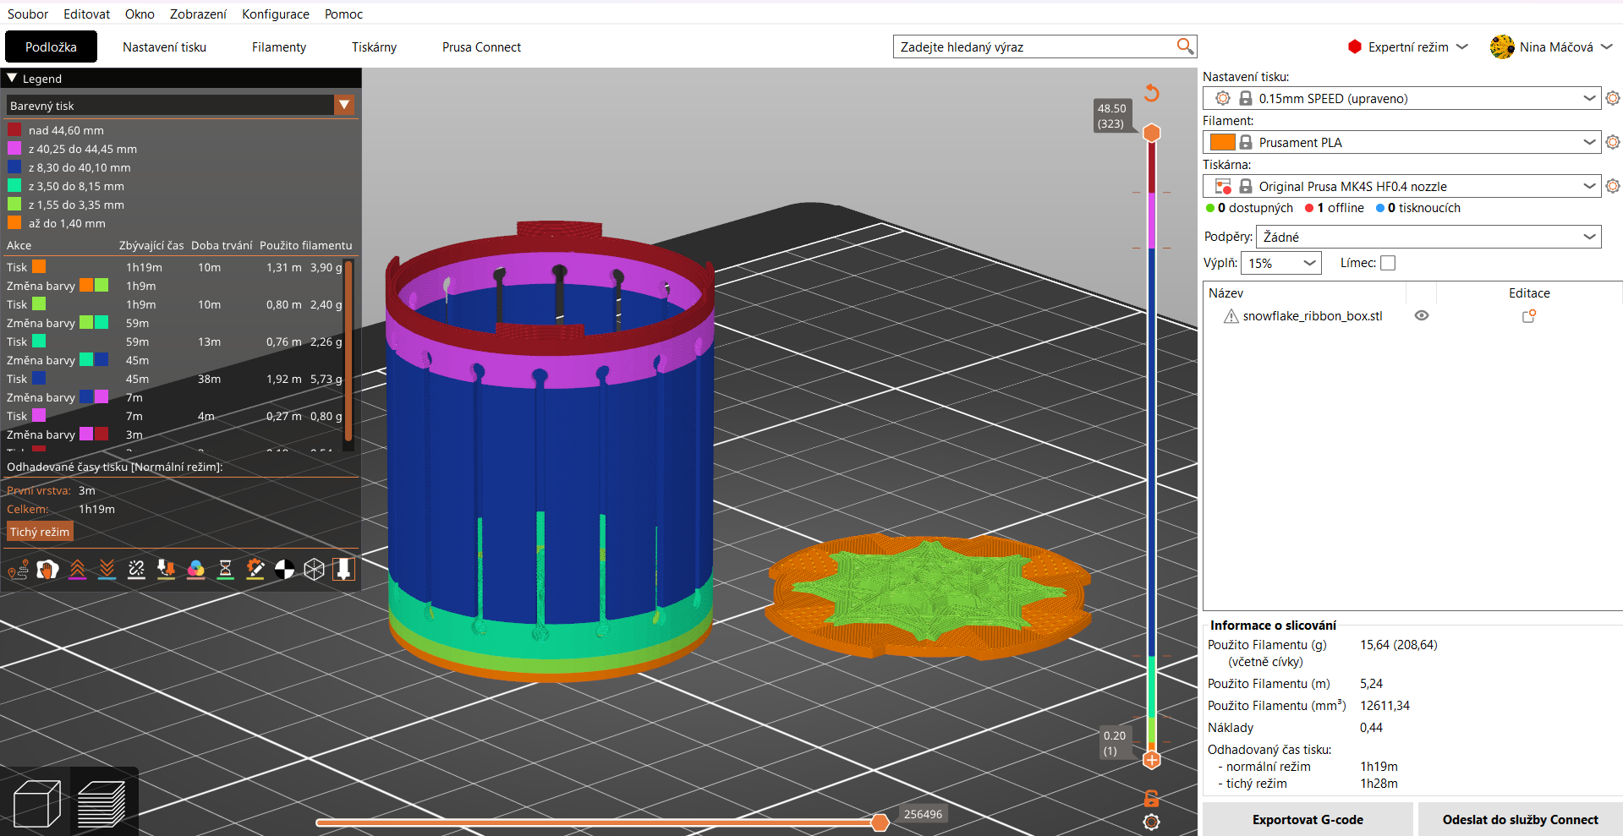
Task: Click the edit icon for snowflake_ribbon_box.stl
Action: 1529,316
